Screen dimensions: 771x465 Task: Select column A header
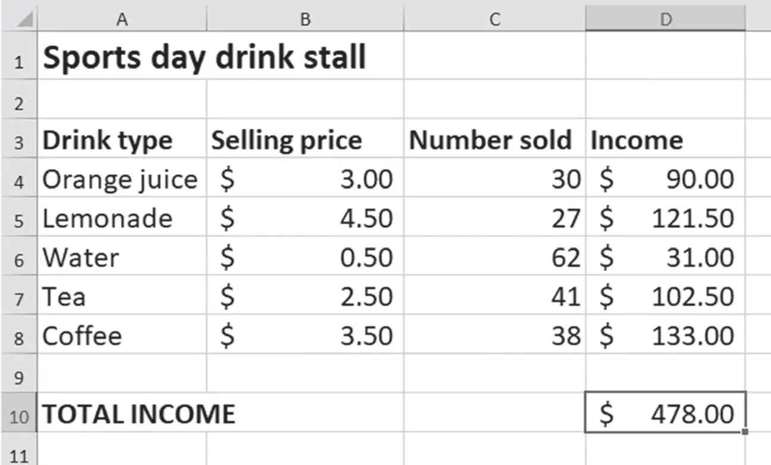coord(122,20)
